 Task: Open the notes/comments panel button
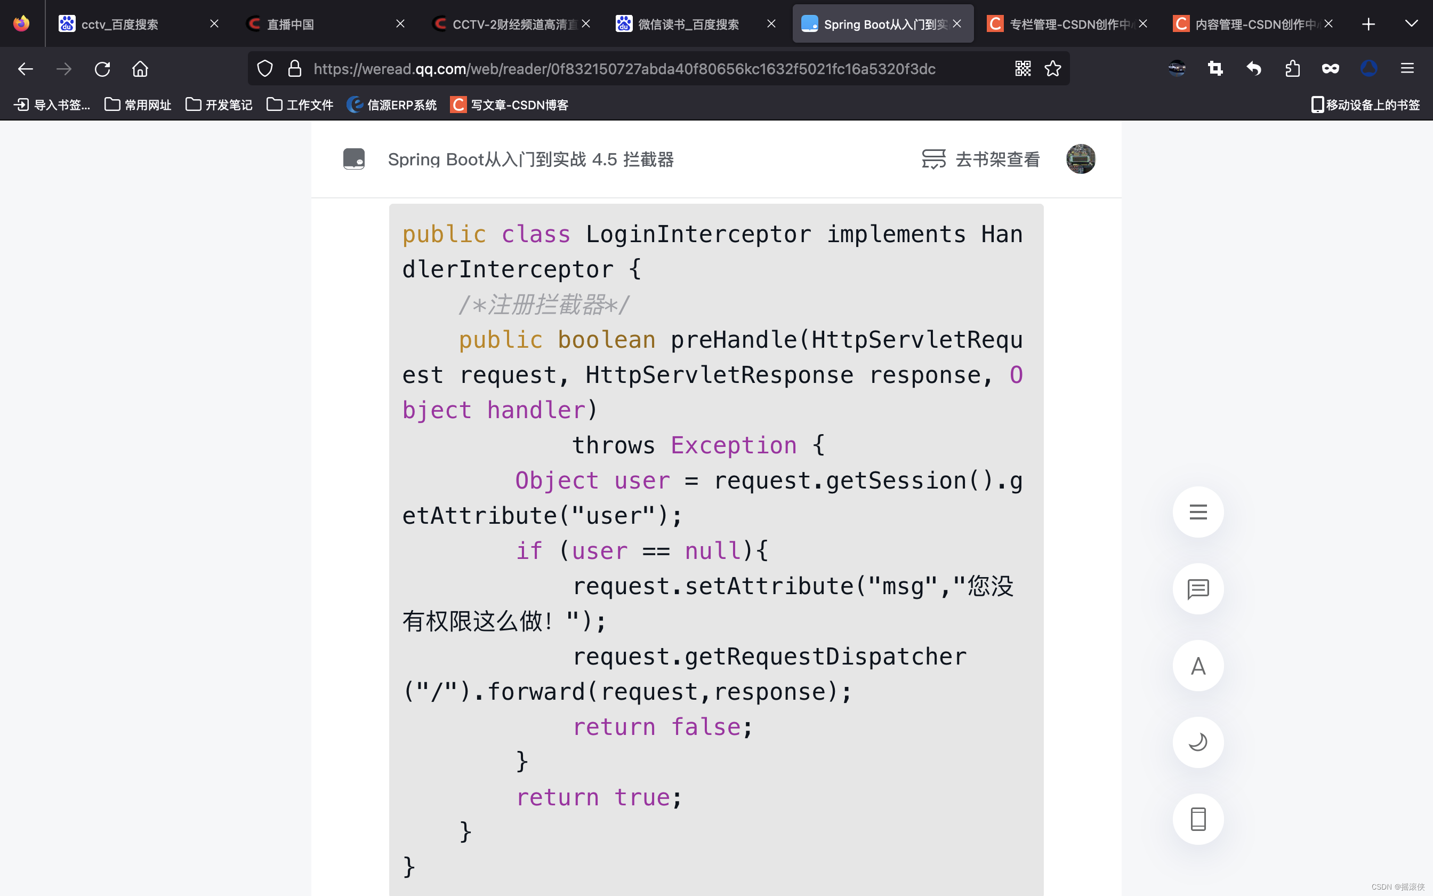[1197, 589]
